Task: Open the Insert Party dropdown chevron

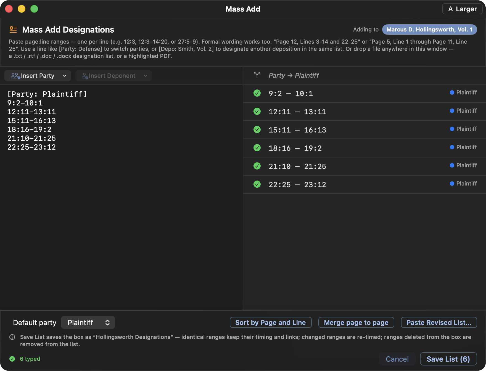Action: (65, 76)
